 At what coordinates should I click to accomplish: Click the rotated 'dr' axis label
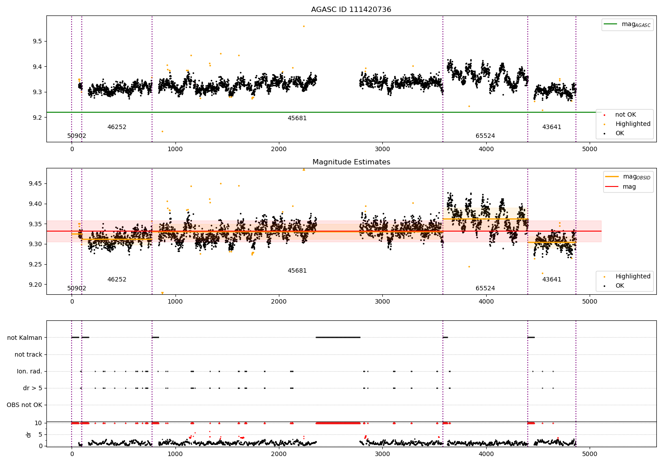29,435
